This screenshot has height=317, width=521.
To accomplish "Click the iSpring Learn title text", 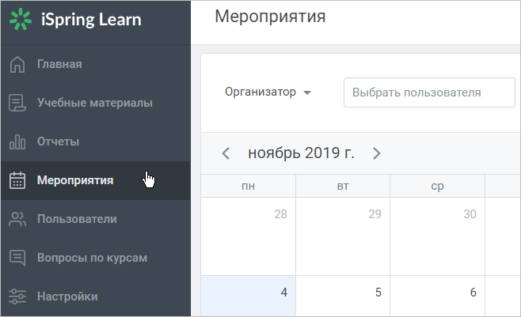I will tap(91, 20).
